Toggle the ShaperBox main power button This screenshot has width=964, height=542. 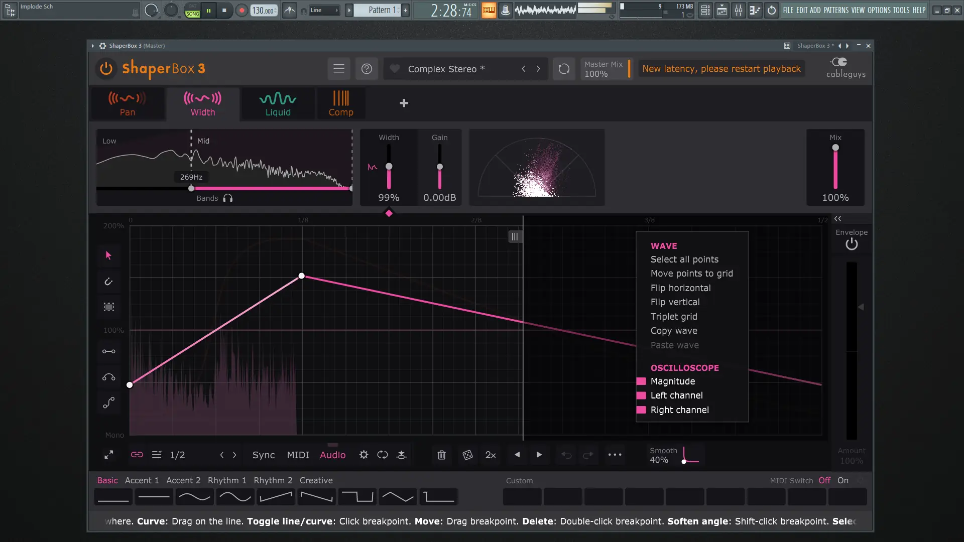(106, 69)
